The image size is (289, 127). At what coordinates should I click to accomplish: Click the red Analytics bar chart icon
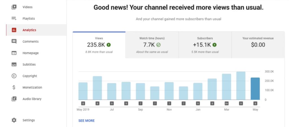[14, 30]
